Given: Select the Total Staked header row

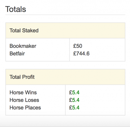Looking at the screenshot, I should [65, 30].
